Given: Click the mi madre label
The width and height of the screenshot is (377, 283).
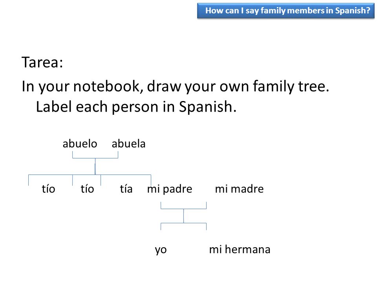Looking at the screenshot, I should click(239, 189).
